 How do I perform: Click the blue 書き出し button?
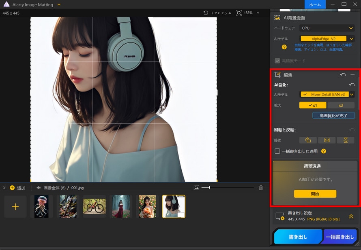coord(298,237)
